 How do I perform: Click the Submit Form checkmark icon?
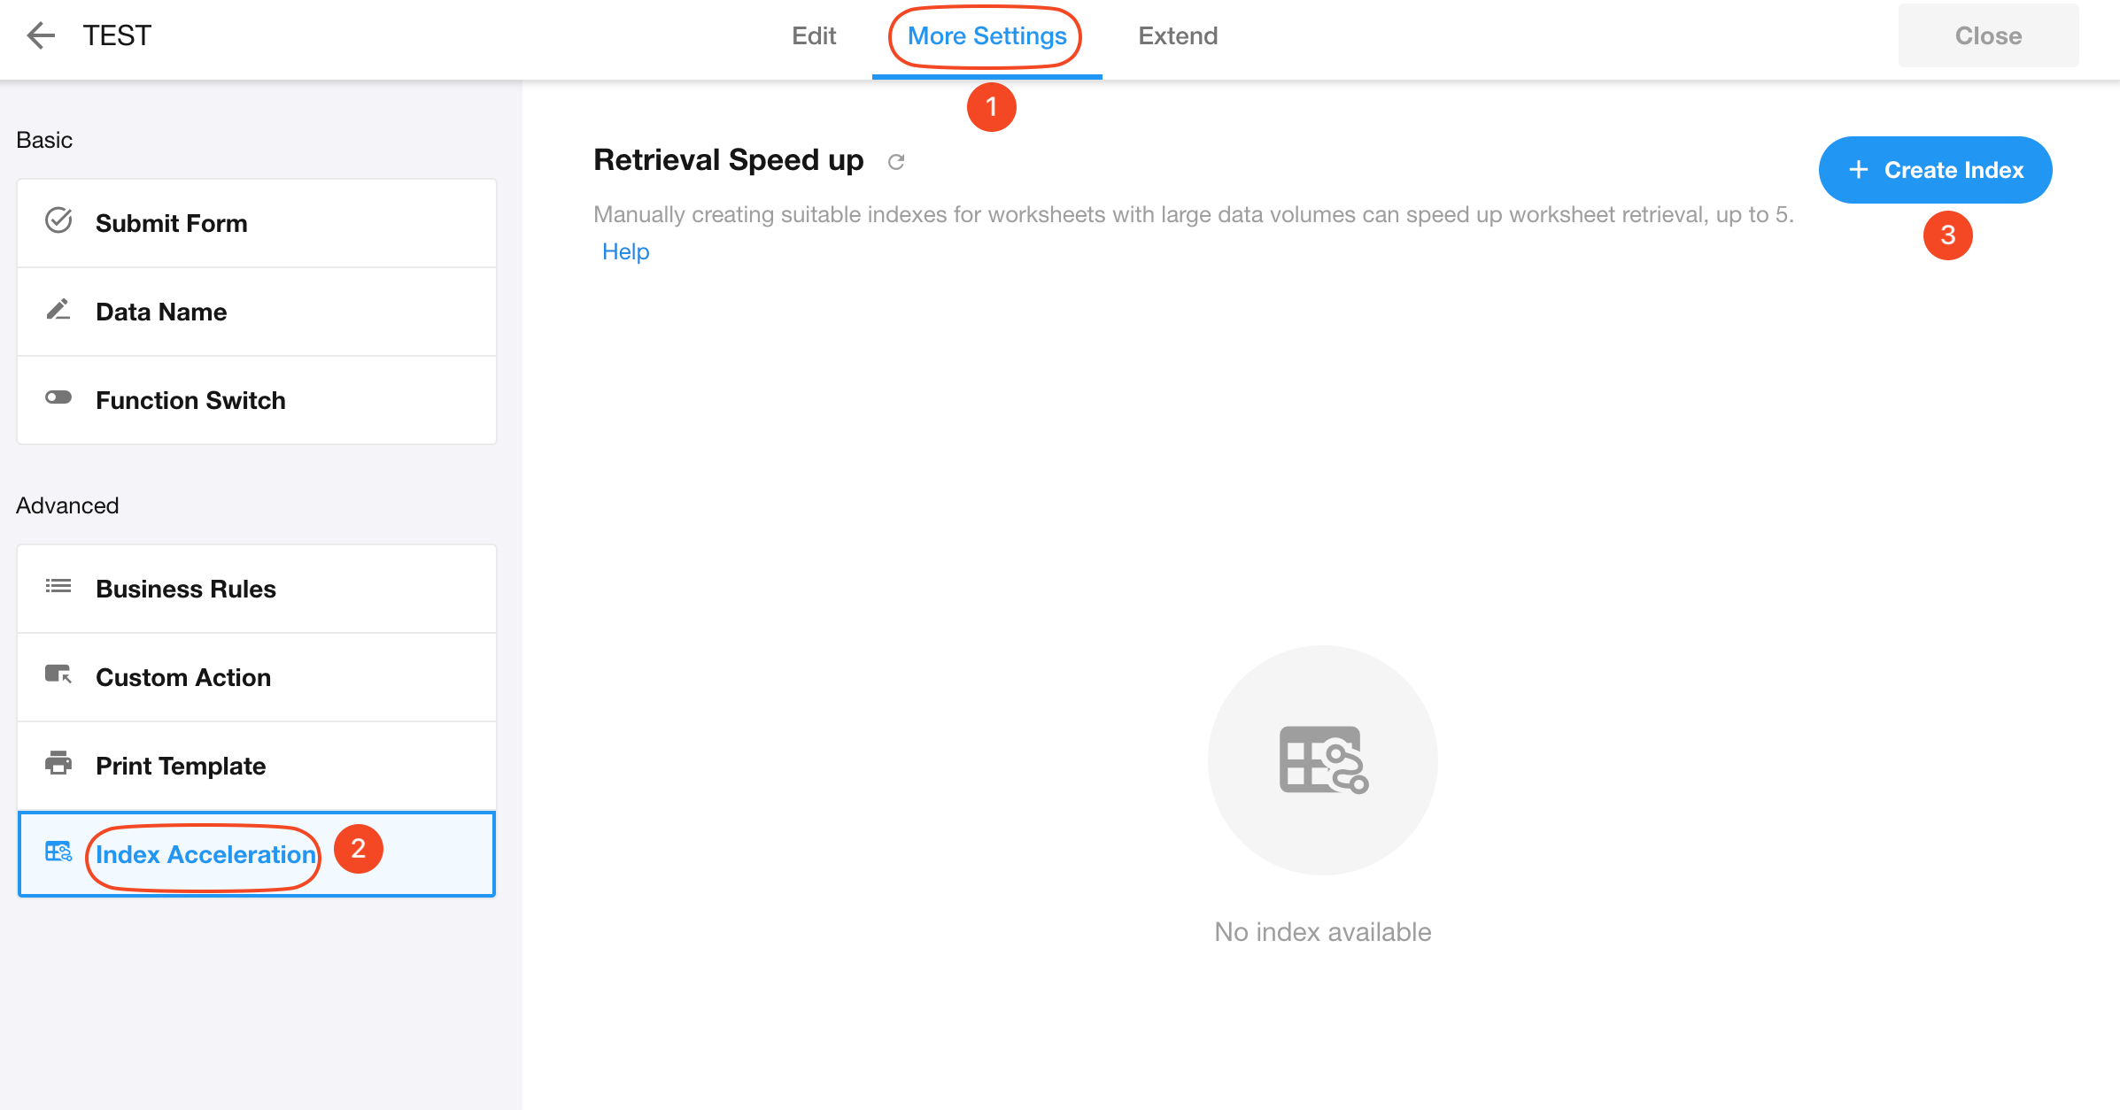58,220
